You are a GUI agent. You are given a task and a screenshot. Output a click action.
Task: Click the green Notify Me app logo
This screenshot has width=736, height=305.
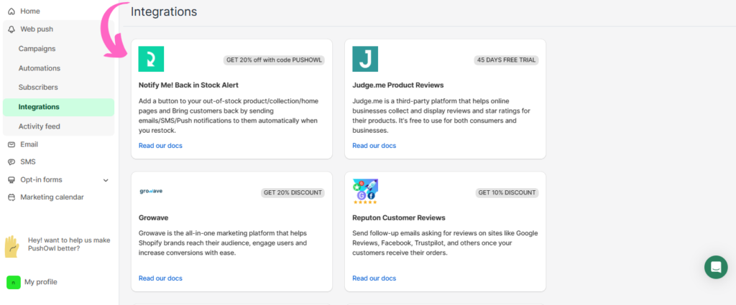click(x=151, y=59)
